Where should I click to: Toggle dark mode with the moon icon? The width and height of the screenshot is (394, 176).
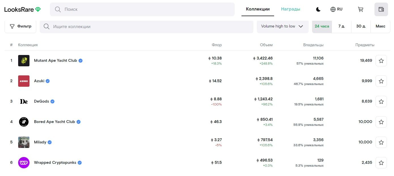(318, 9)
